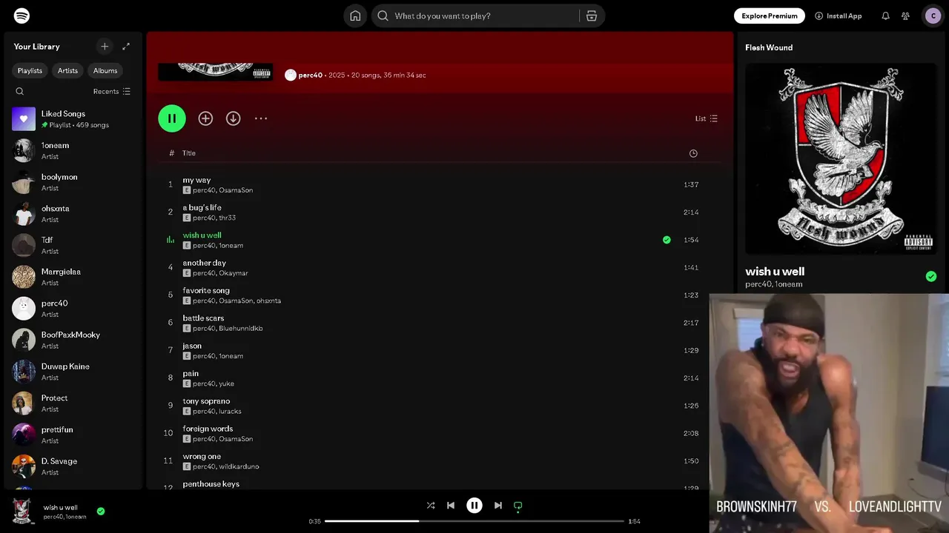The height and width of the screenshot is (533, 949).
Task: Seek within the playback progress bar
Action: [474, 521]
